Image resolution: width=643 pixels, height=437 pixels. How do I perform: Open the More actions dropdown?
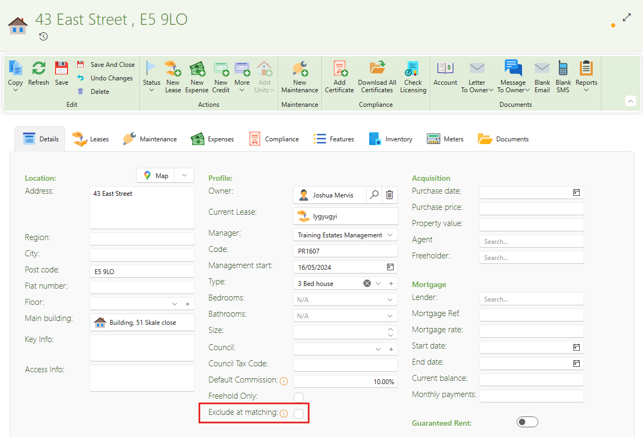tap(242, 90)
